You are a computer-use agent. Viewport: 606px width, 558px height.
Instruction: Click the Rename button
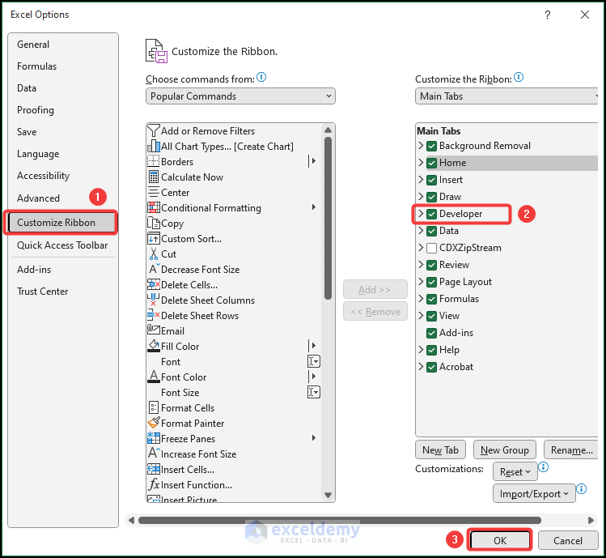tap(571, 450)
